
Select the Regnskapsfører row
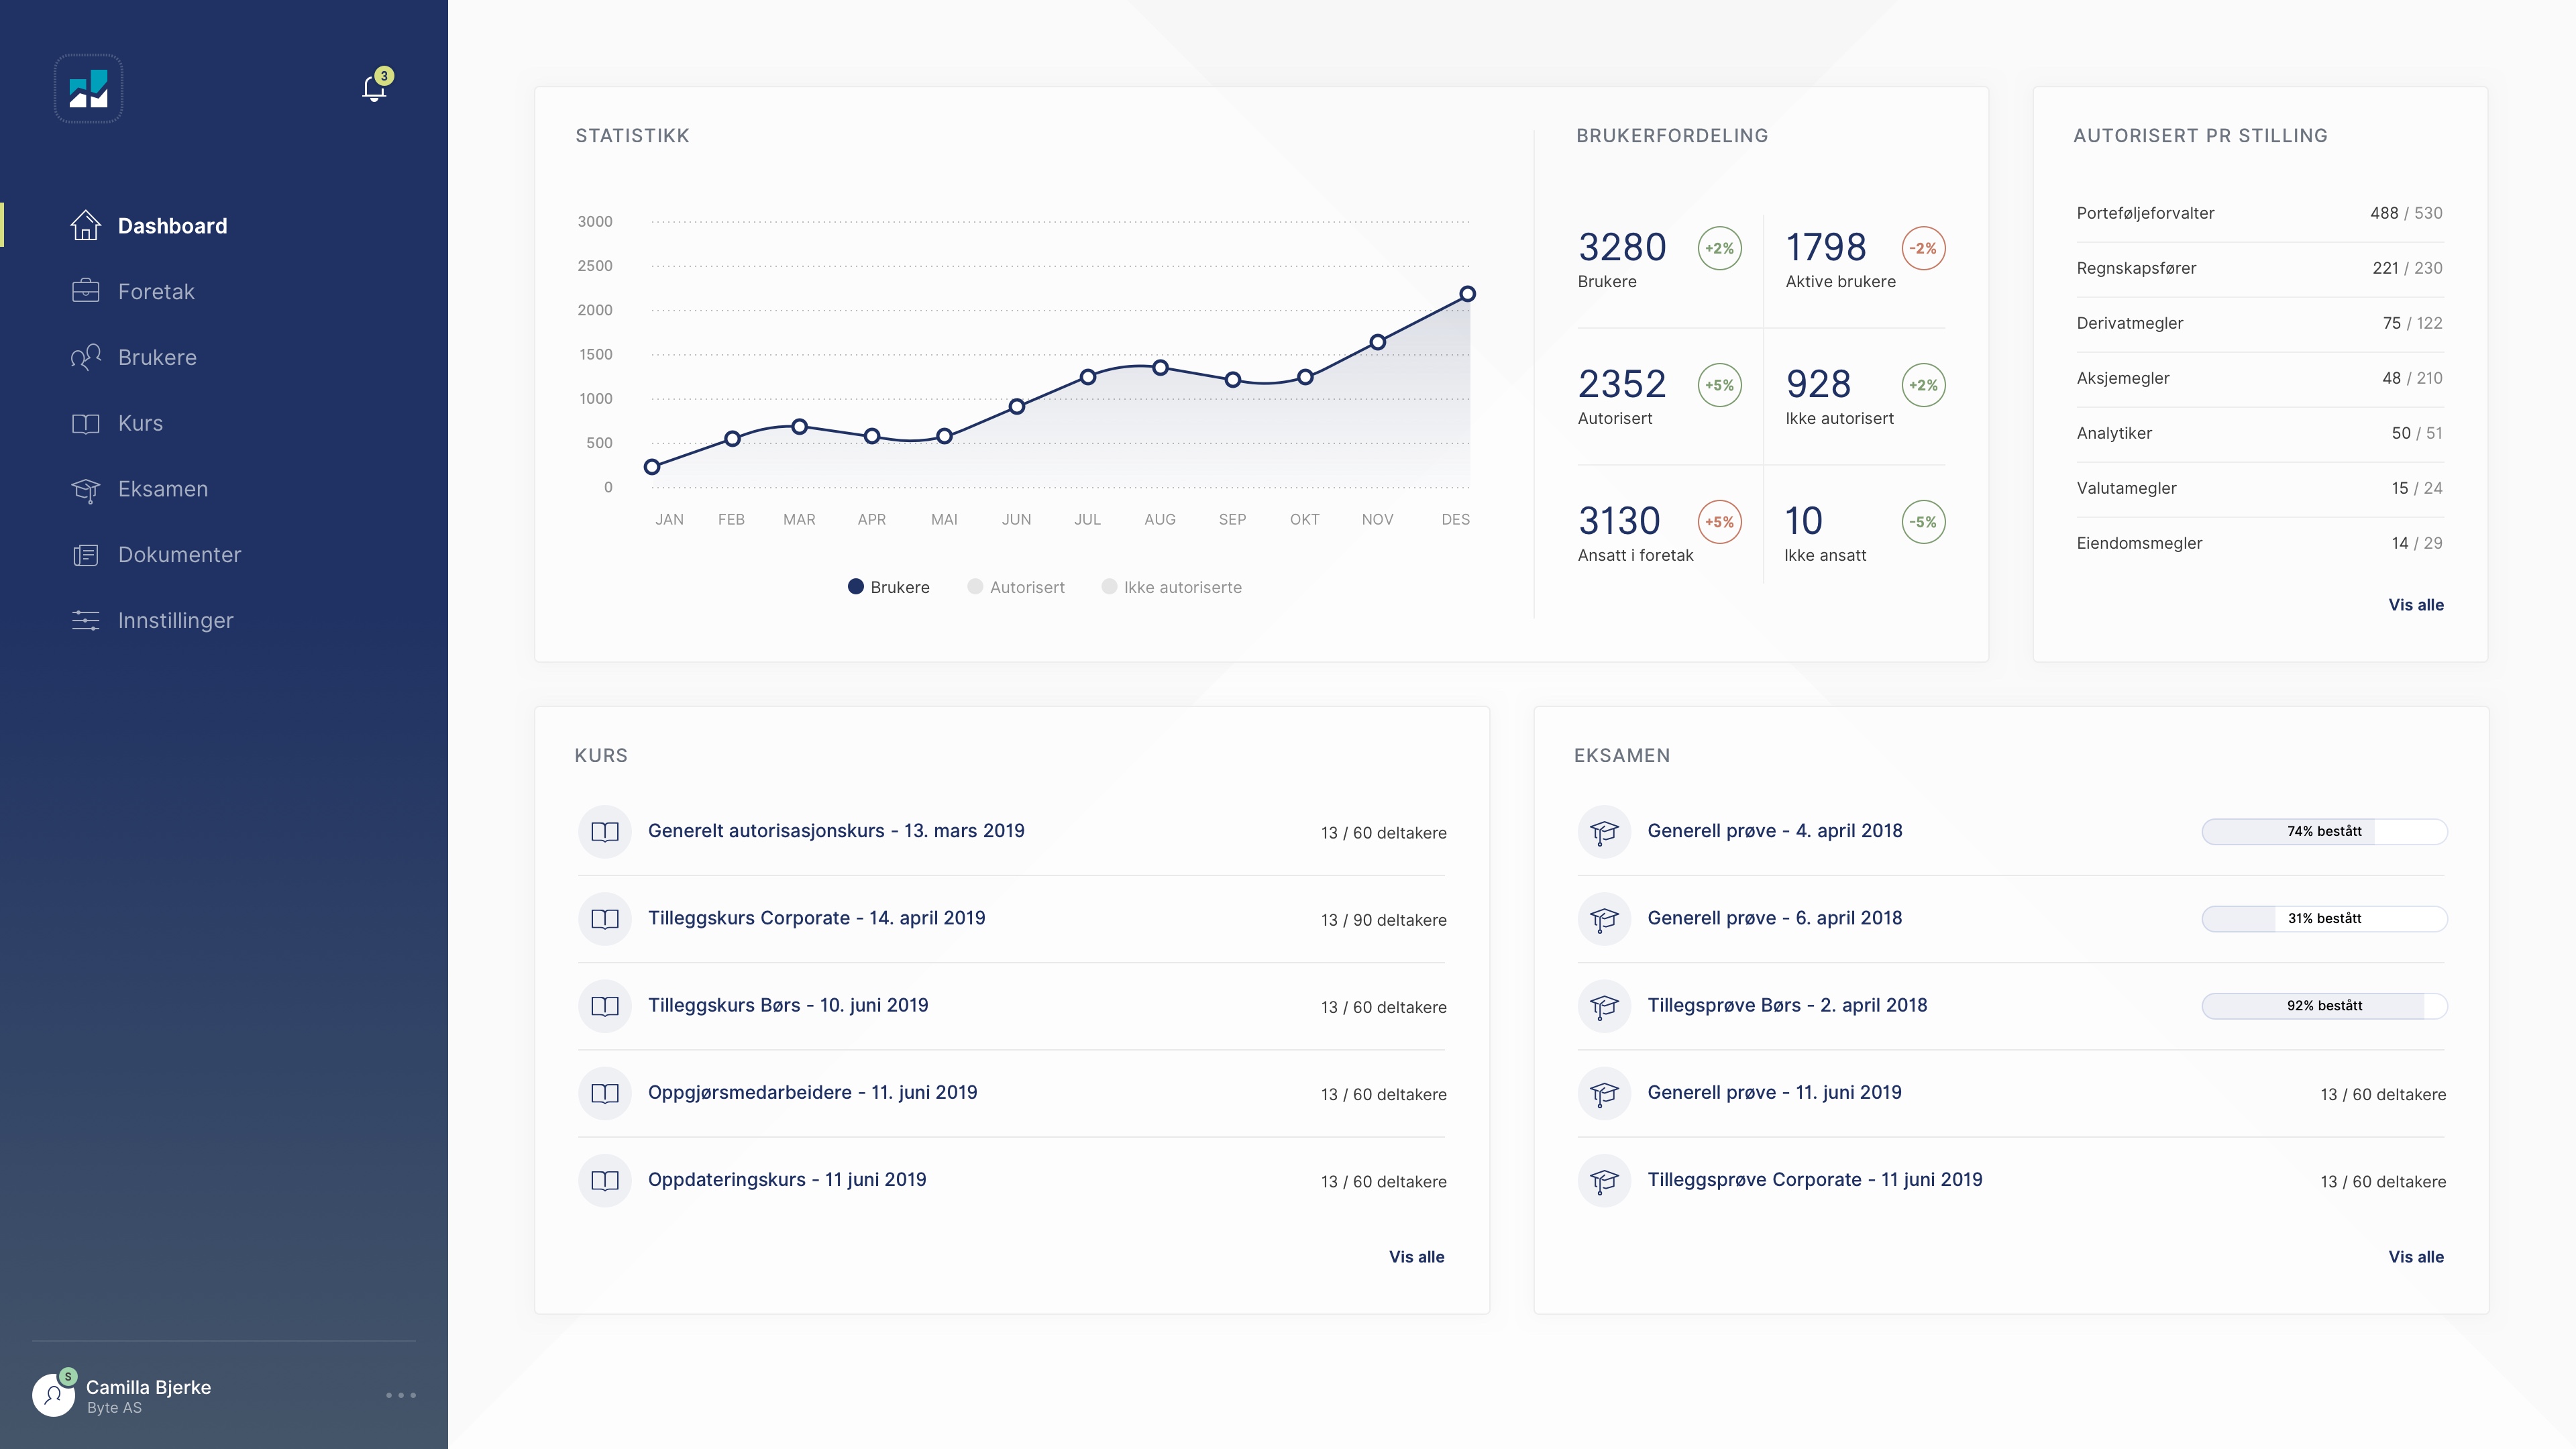(2259, 268)
